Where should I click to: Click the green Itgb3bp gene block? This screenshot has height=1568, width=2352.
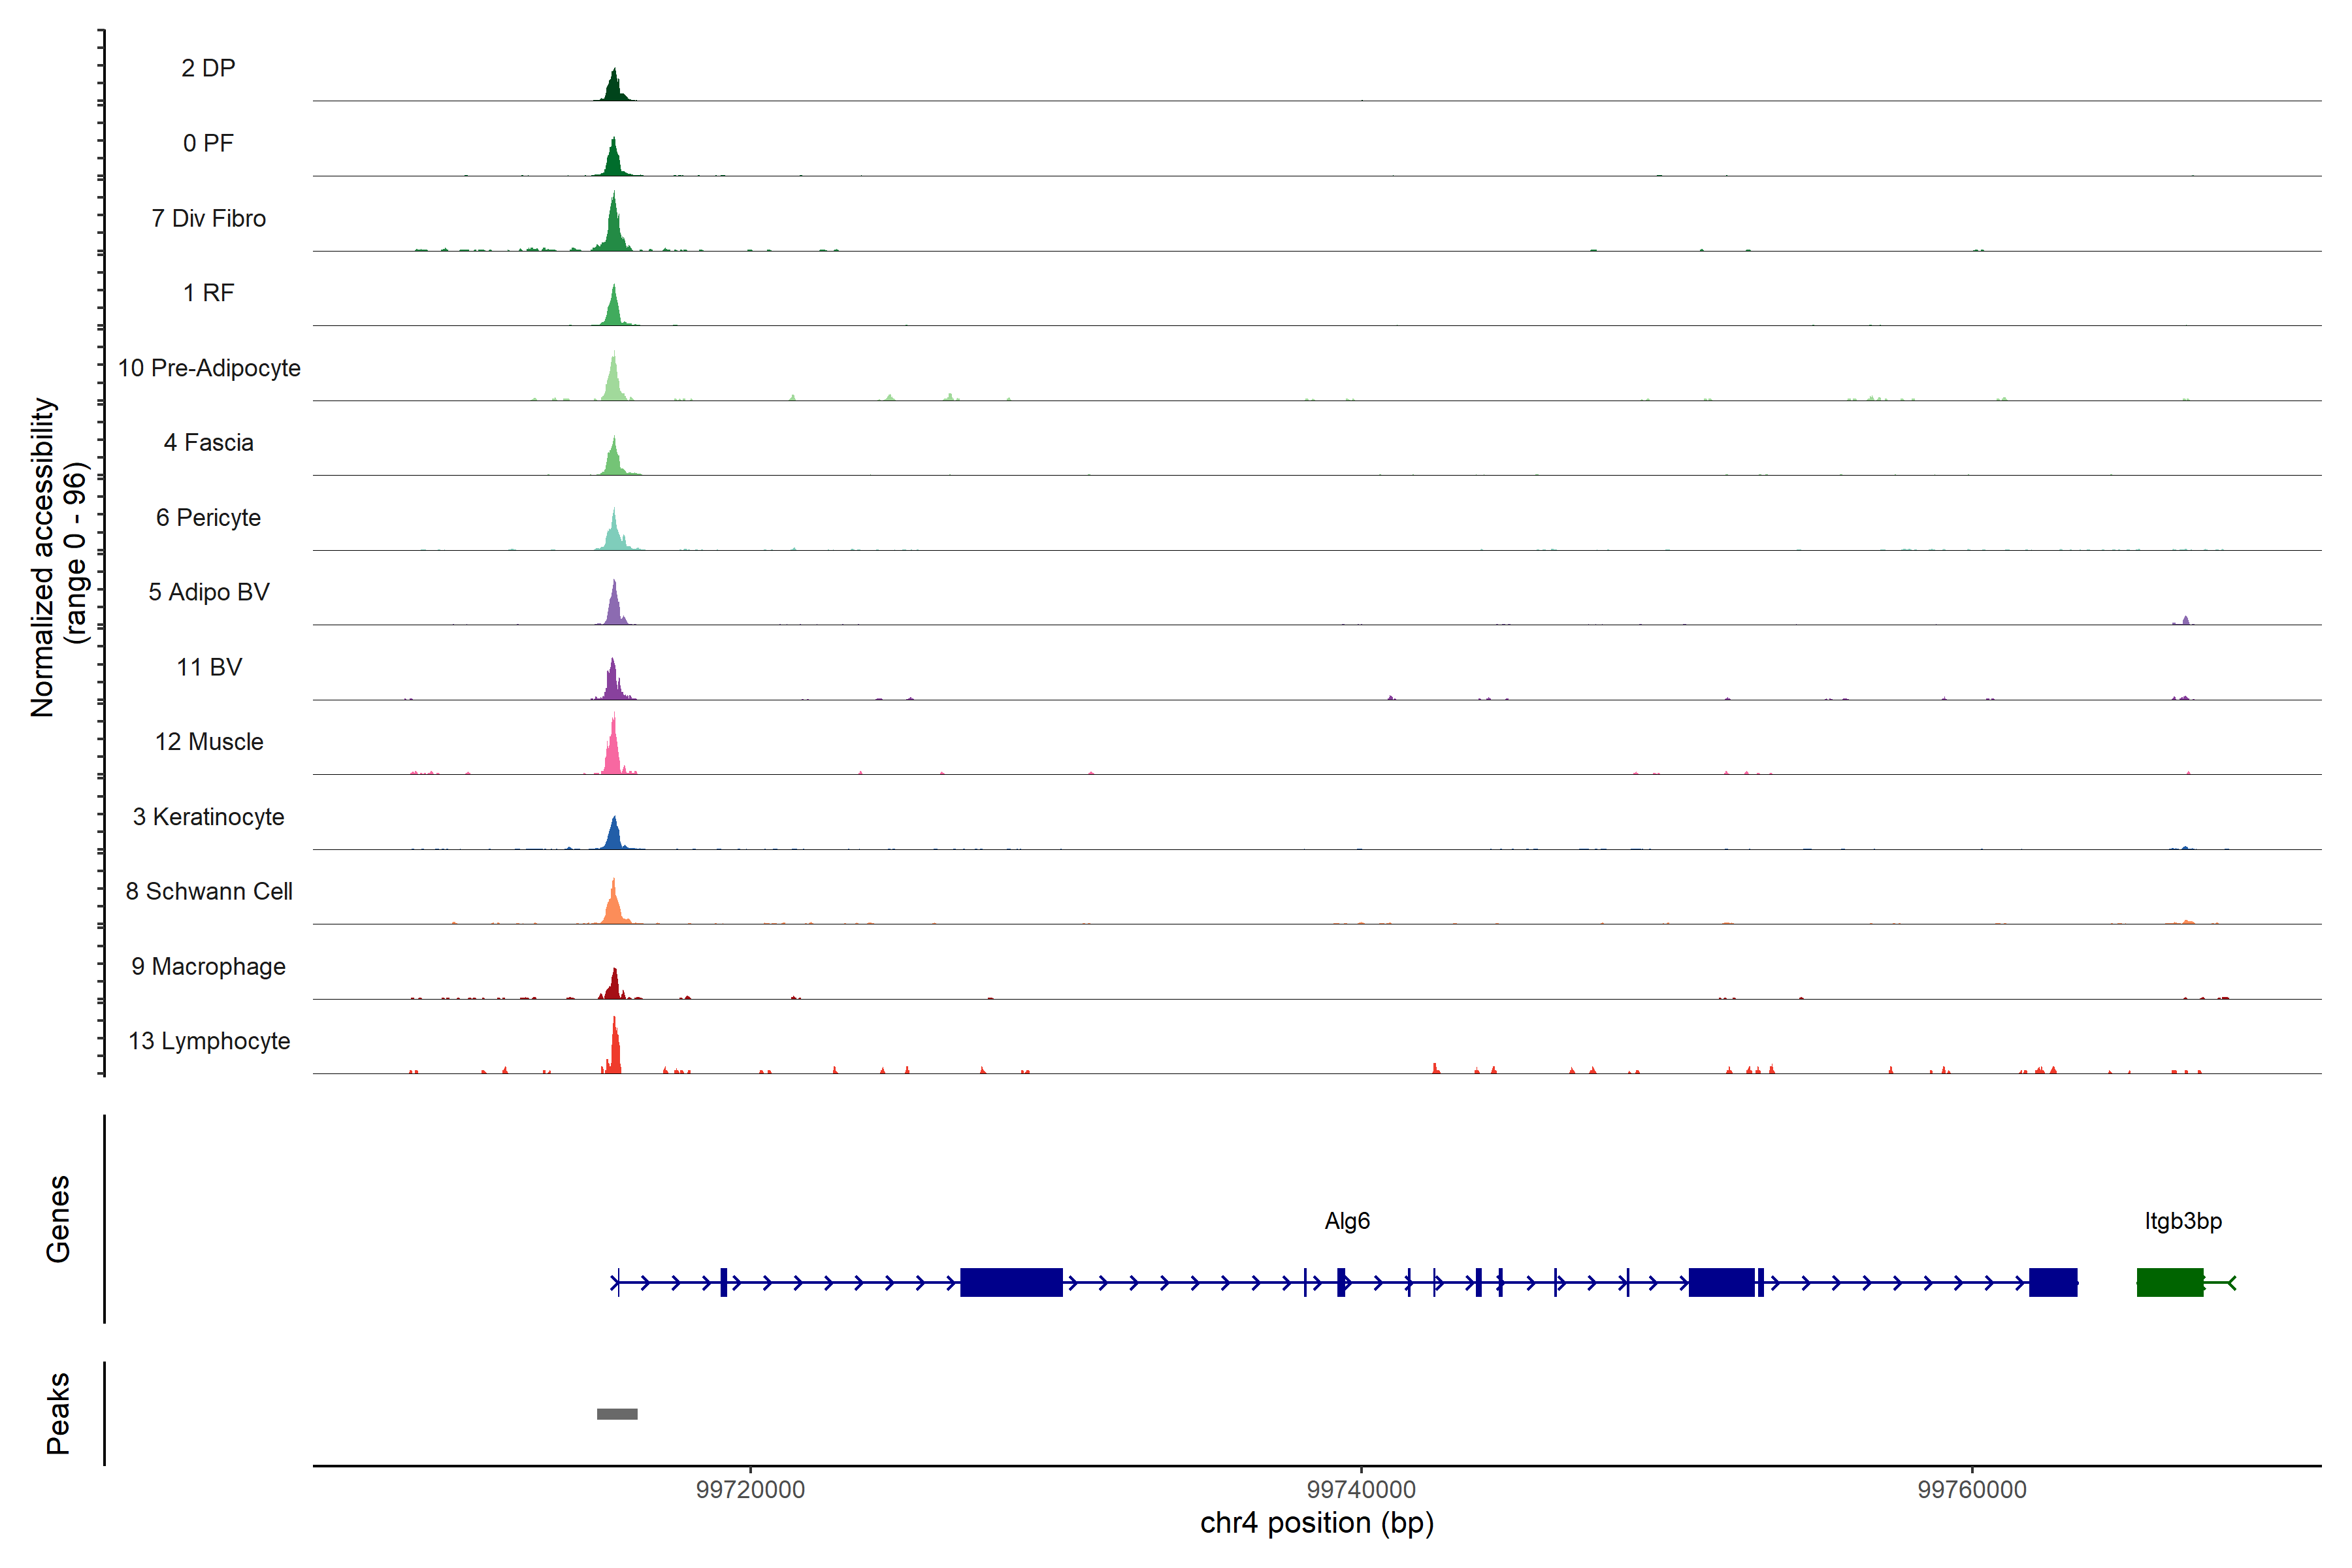coord(2169,1282)
